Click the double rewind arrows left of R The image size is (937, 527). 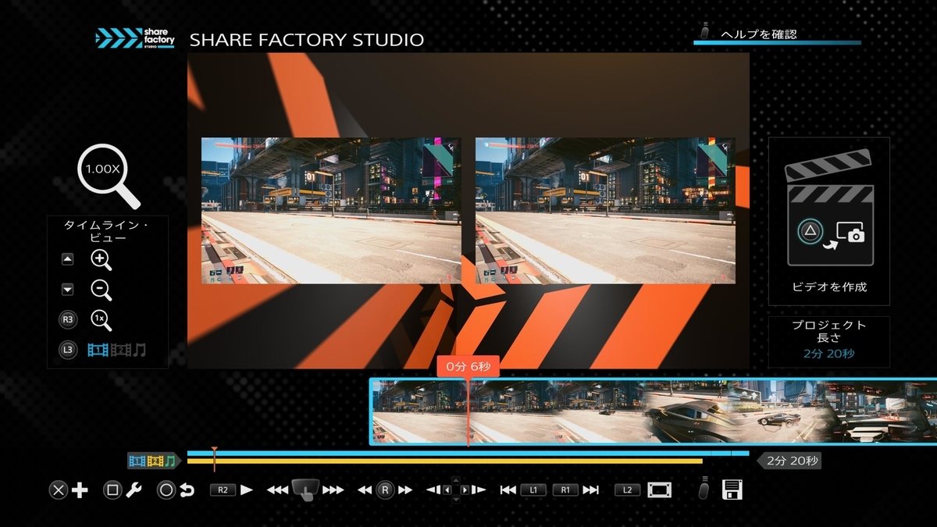[365, 490]
